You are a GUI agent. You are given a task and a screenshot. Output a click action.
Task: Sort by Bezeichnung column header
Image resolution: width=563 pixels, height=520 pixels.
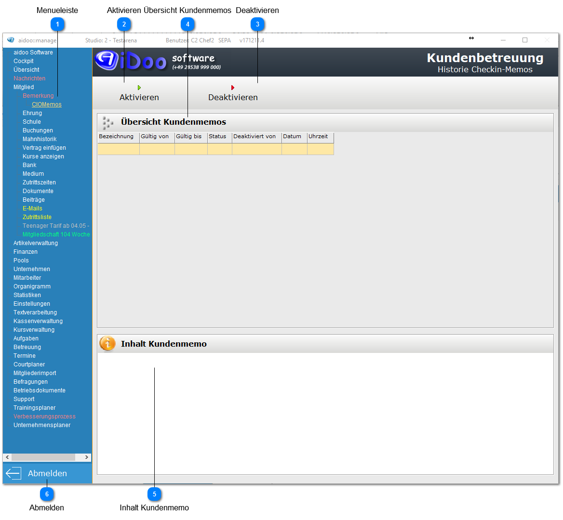click(119, 137)
